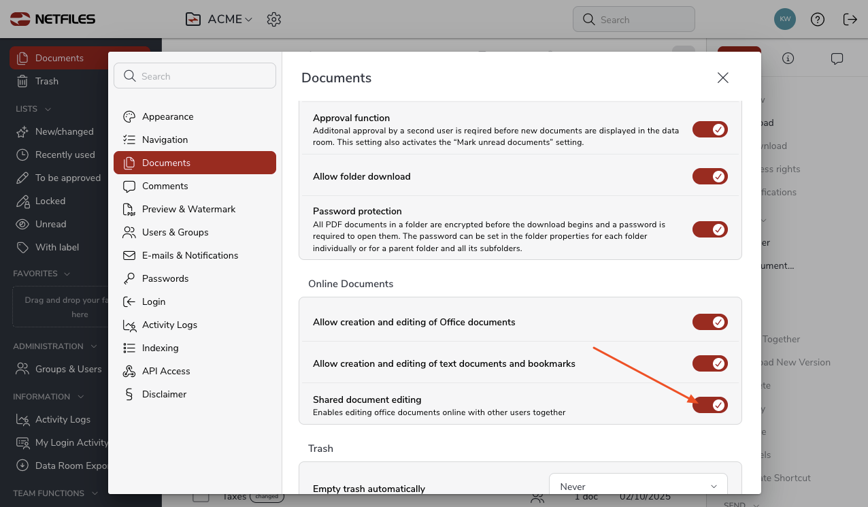Go to API Access settings

(x=166, y=371)
